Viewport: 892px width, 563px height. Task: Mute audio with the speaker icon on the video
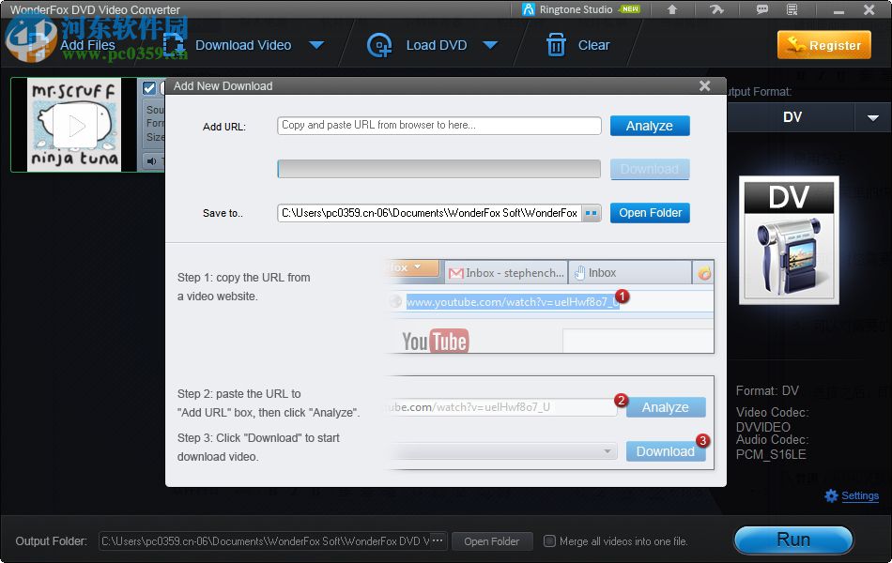[152, 160]
